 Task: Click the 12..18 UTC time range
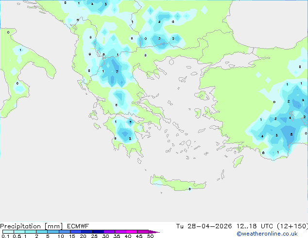[x=255, y=226]
